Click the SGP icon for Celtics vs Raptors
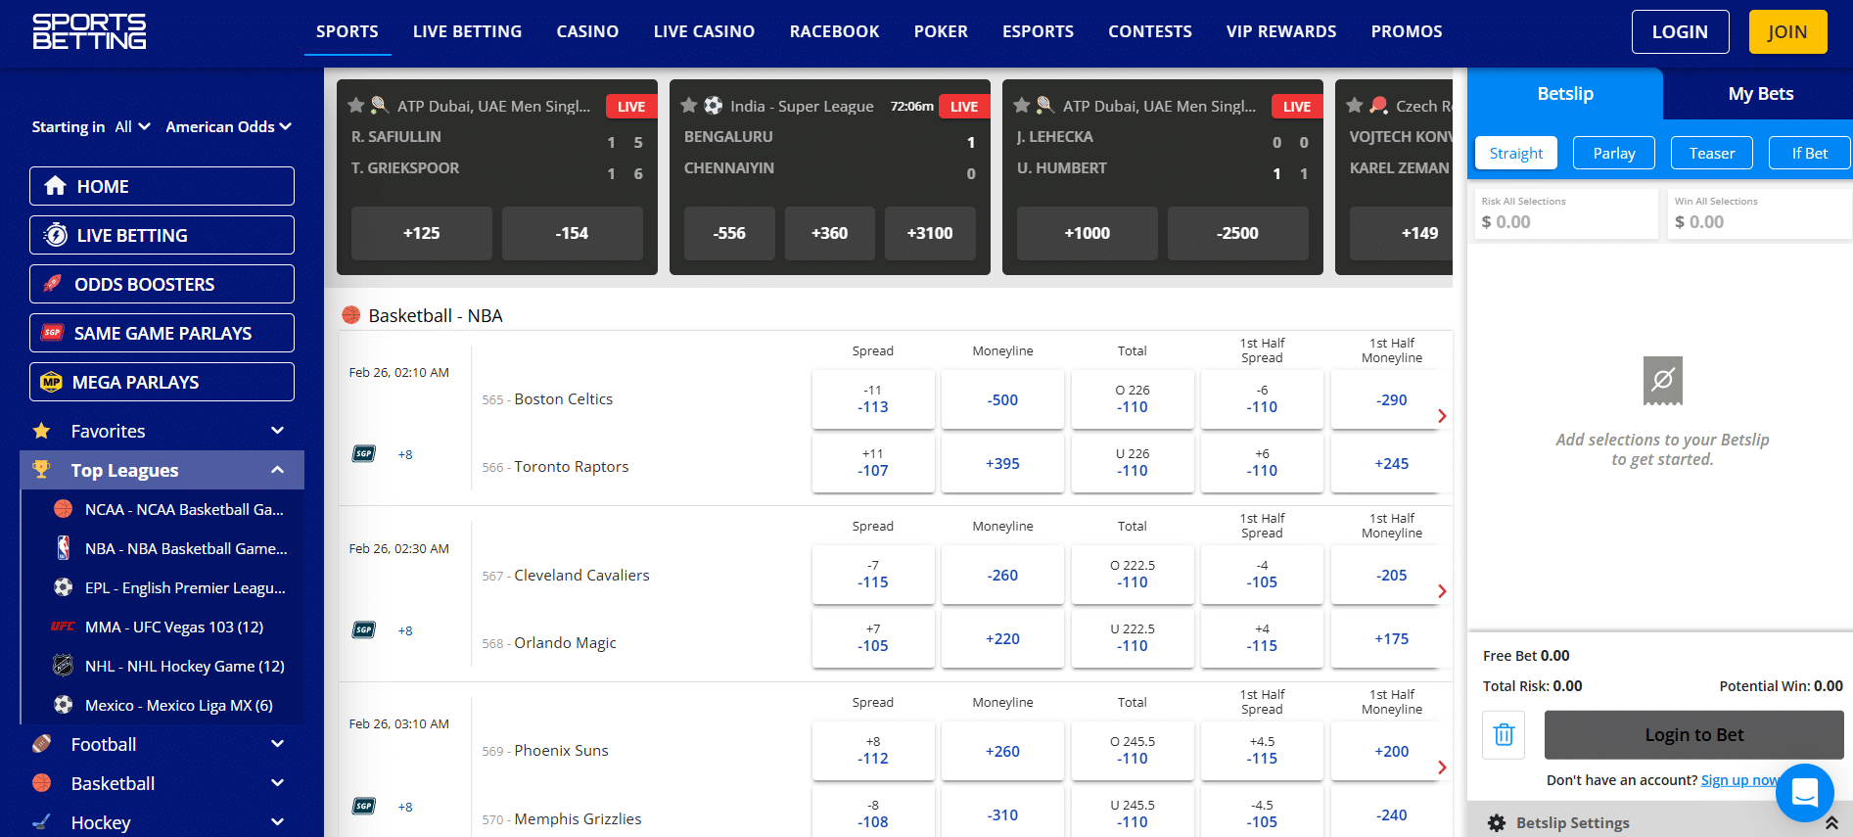The image size is (1853, 837). [364, 453]
